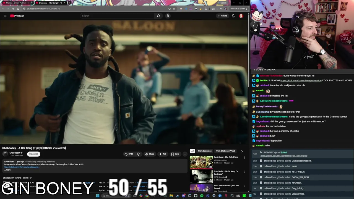Select the From ShaboozeyVEVO chip
This screenshot has width=354, height=199.
coord(225,151)
